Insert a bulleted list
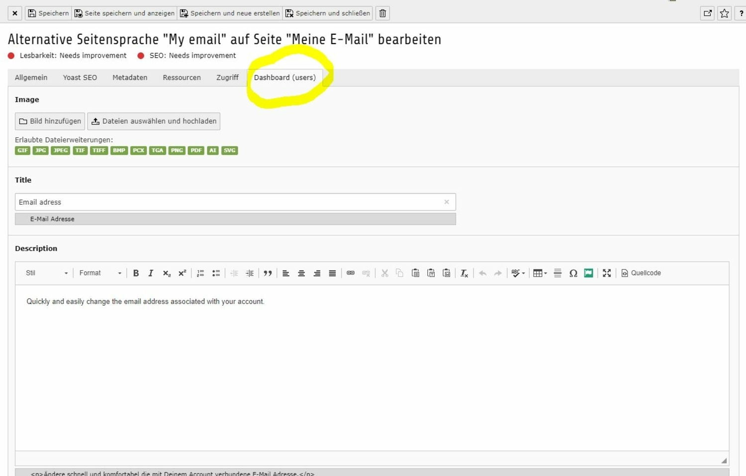 click(216, 273)
